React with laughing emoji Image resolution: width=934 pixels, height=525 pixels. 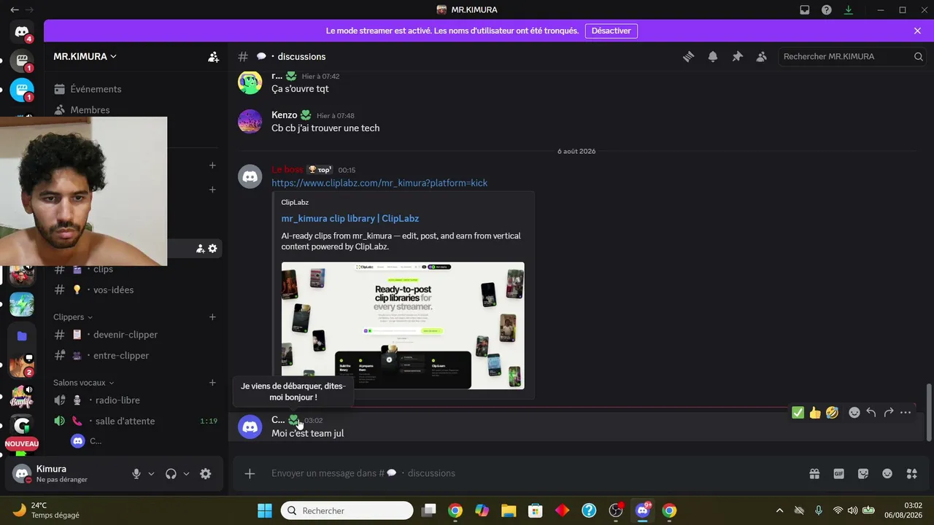(833, 413)
